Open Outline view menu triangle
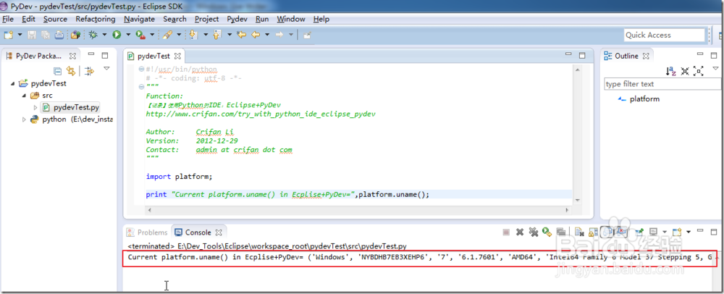The image size is (724, 294). 716,68
